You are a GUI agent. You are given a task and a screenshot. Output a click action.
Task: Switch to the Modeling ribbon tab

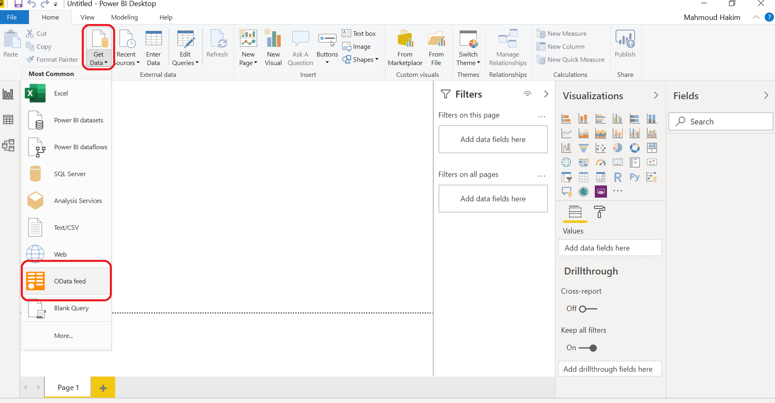pyautogui.click(x=124, y=17)
